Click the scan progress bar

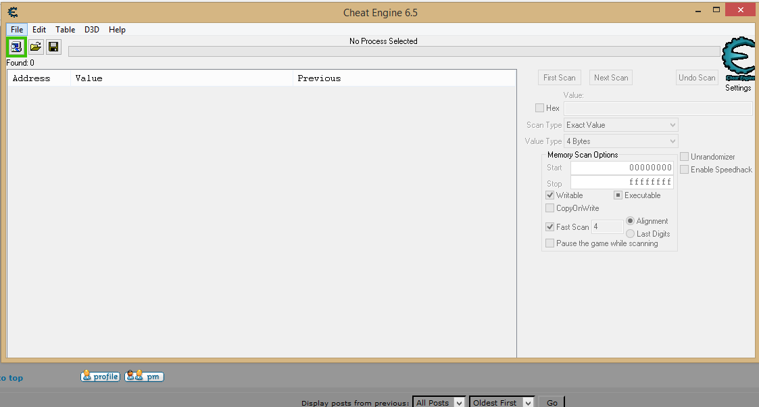point(394,51)
